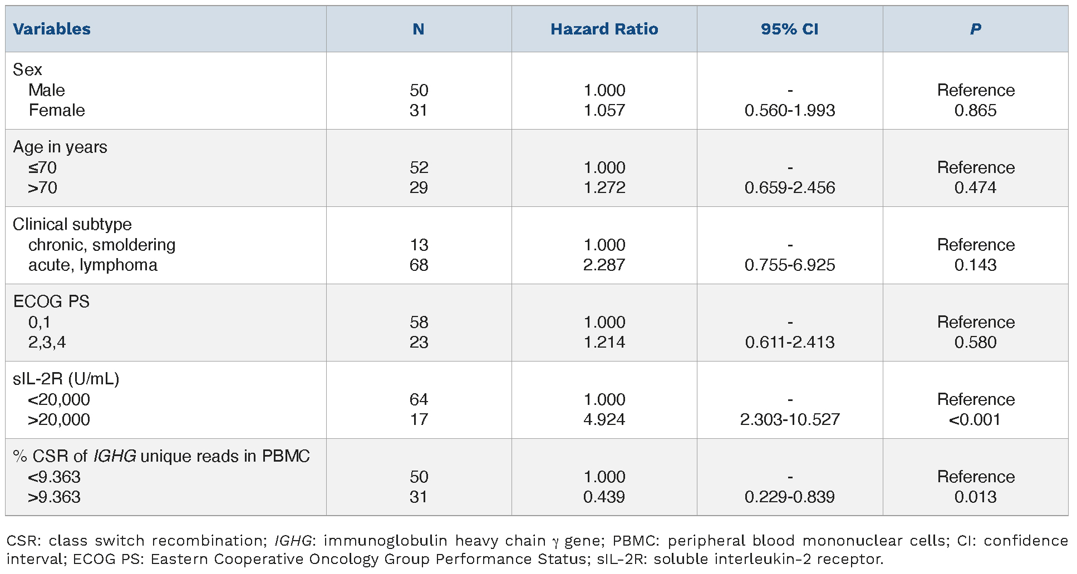Click the sIL-2R (U/mL) label
The width and height of the screenshot is (1077, 574).
point(66,379)
